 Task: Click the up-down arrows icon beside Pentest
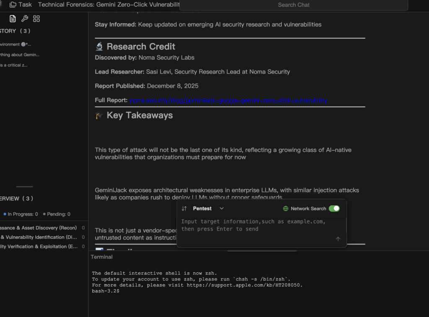click(x=184, y=209)
